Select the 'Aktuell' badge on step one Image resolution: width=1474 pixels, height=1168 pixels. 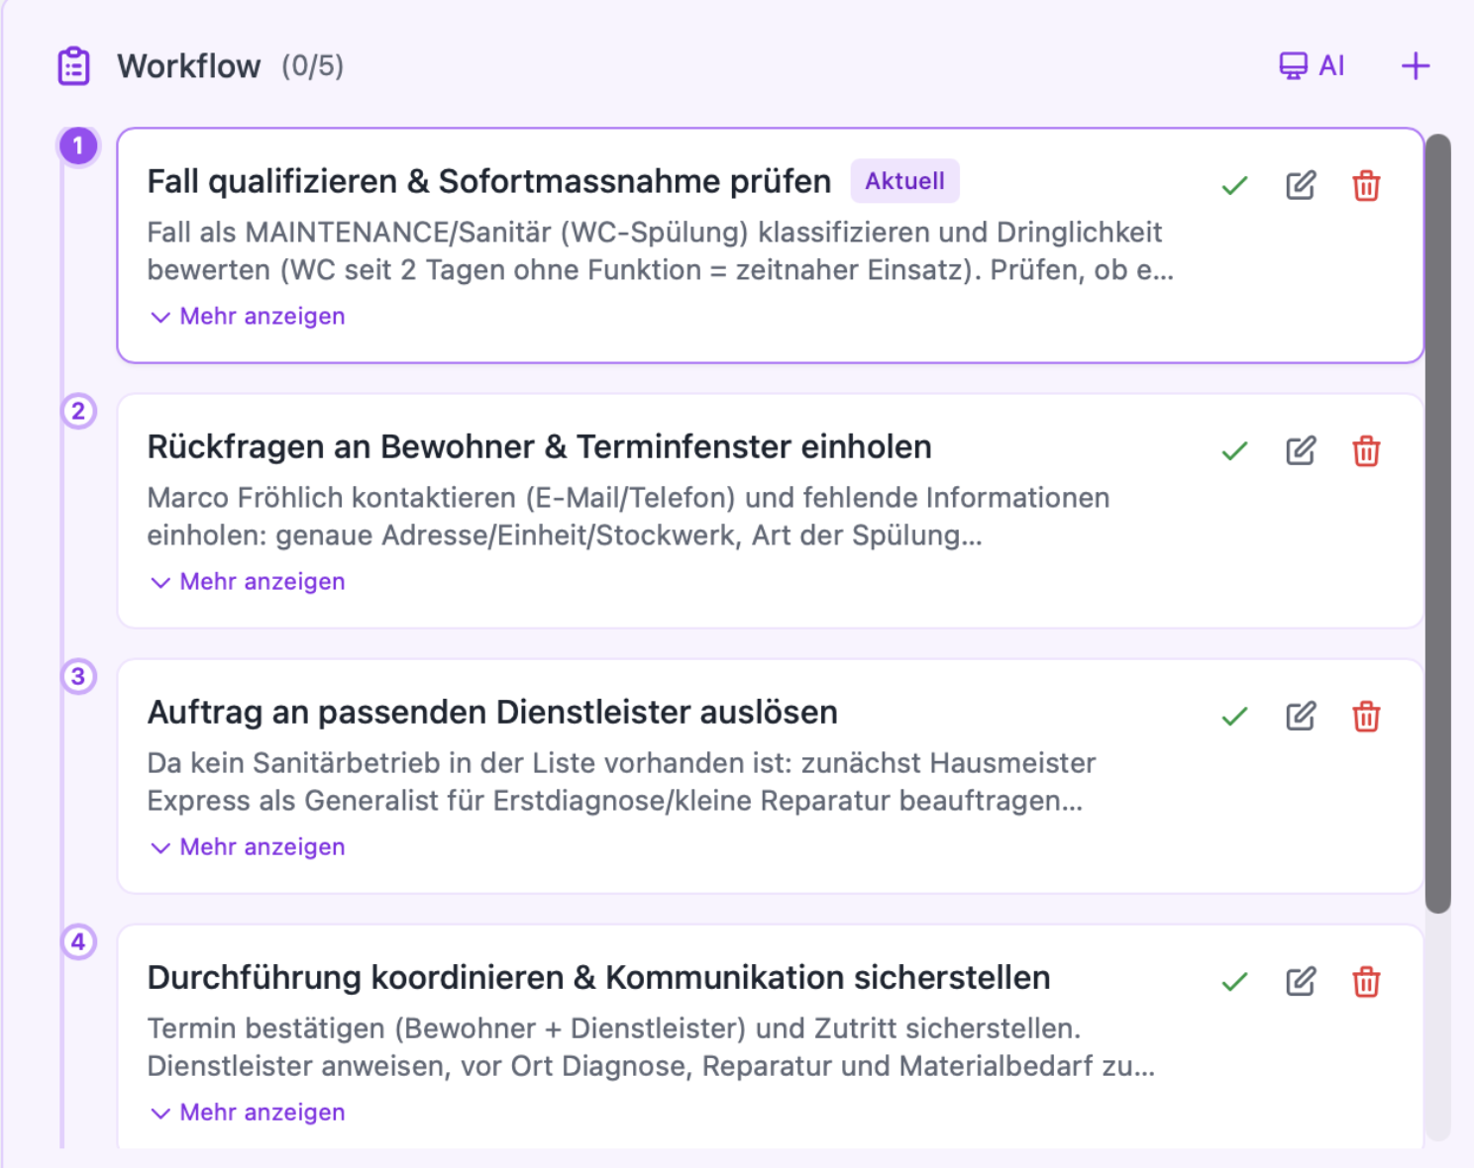coord(904,180)
